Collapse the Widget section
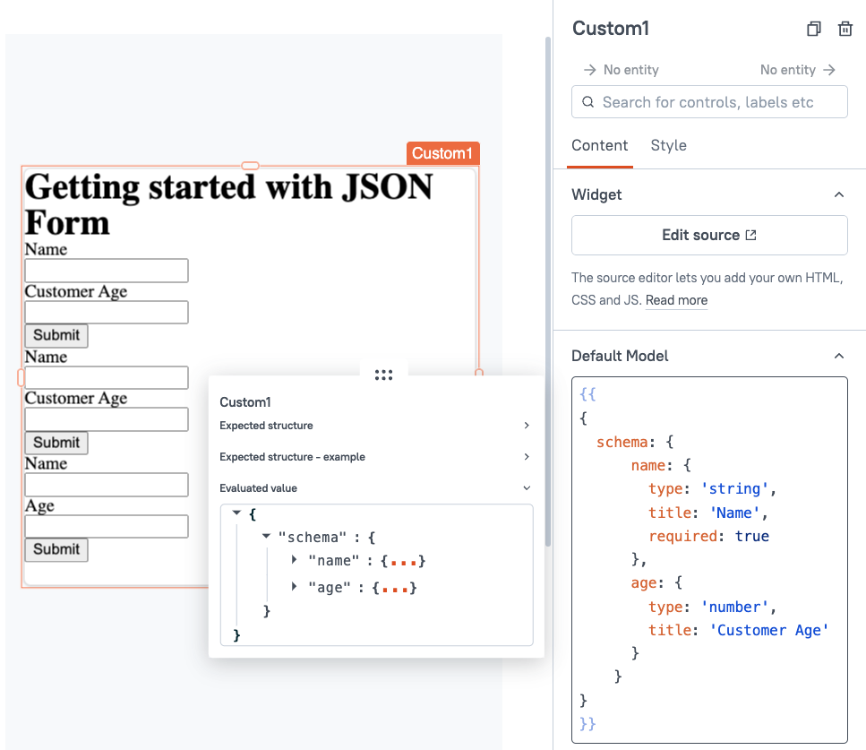The width and height of the screenshot is (866, 750). 839,194
